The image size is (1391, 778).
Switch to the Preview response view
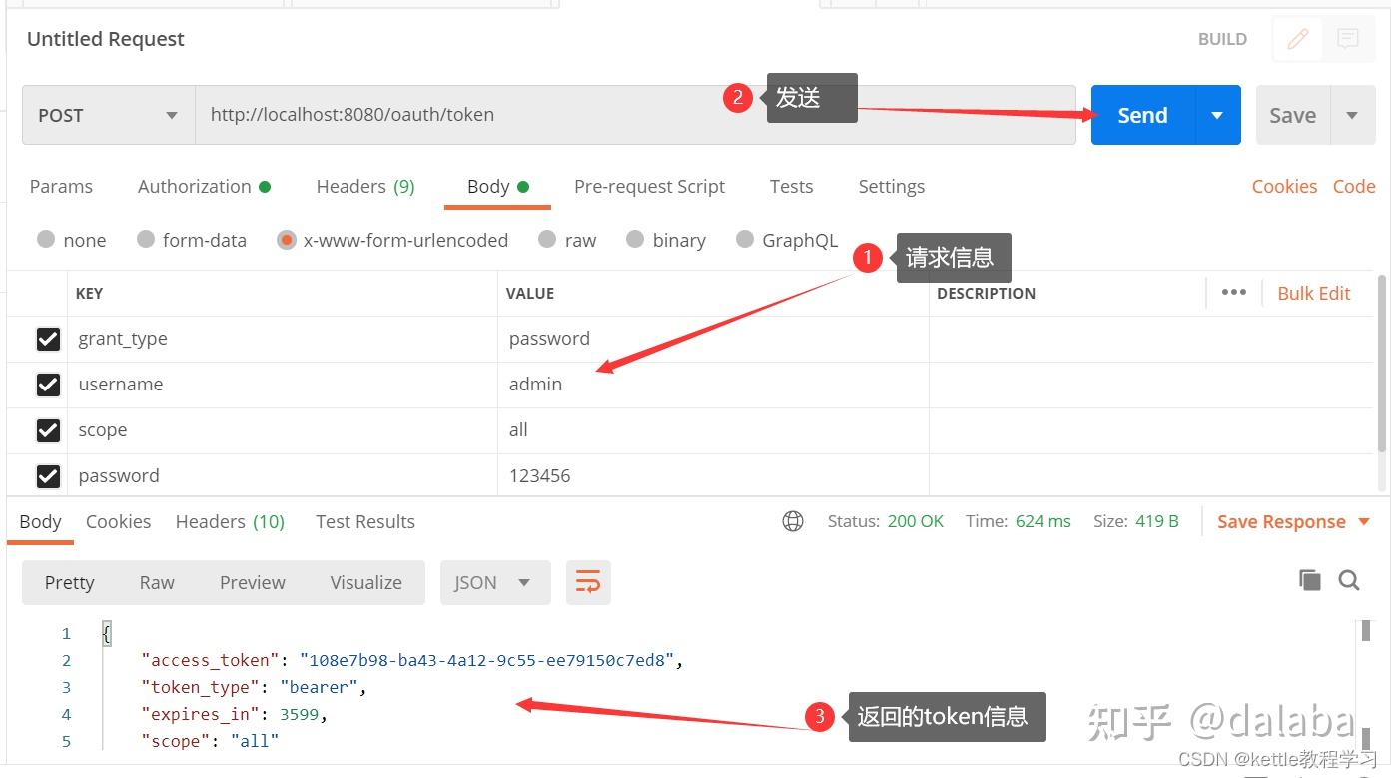coord(252,582)
